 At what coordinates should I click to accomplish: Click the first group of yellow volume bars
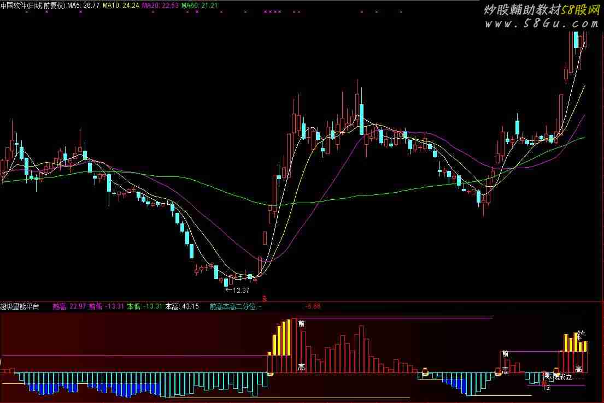pyautogui.click(x=281, y=337)
